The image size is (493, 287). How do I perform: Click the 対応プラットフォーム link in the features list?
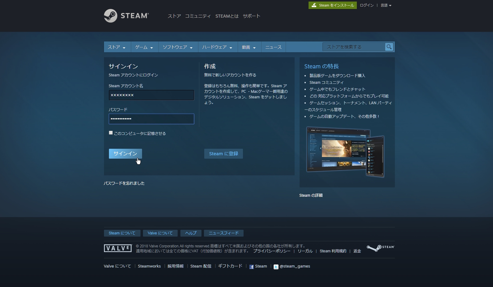(337, 96)
